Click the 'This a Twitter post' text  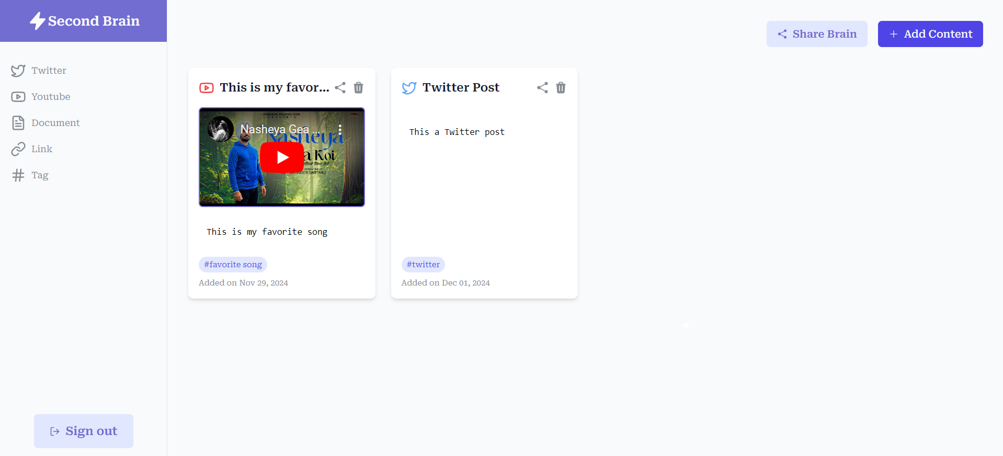(x=457, y=132)
